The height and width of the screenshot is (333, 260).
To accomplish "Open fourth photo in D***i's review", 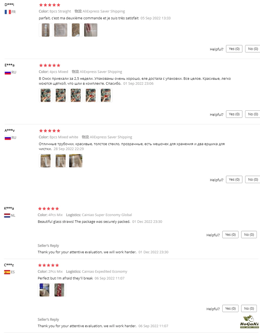I will (x=91, y=30).
